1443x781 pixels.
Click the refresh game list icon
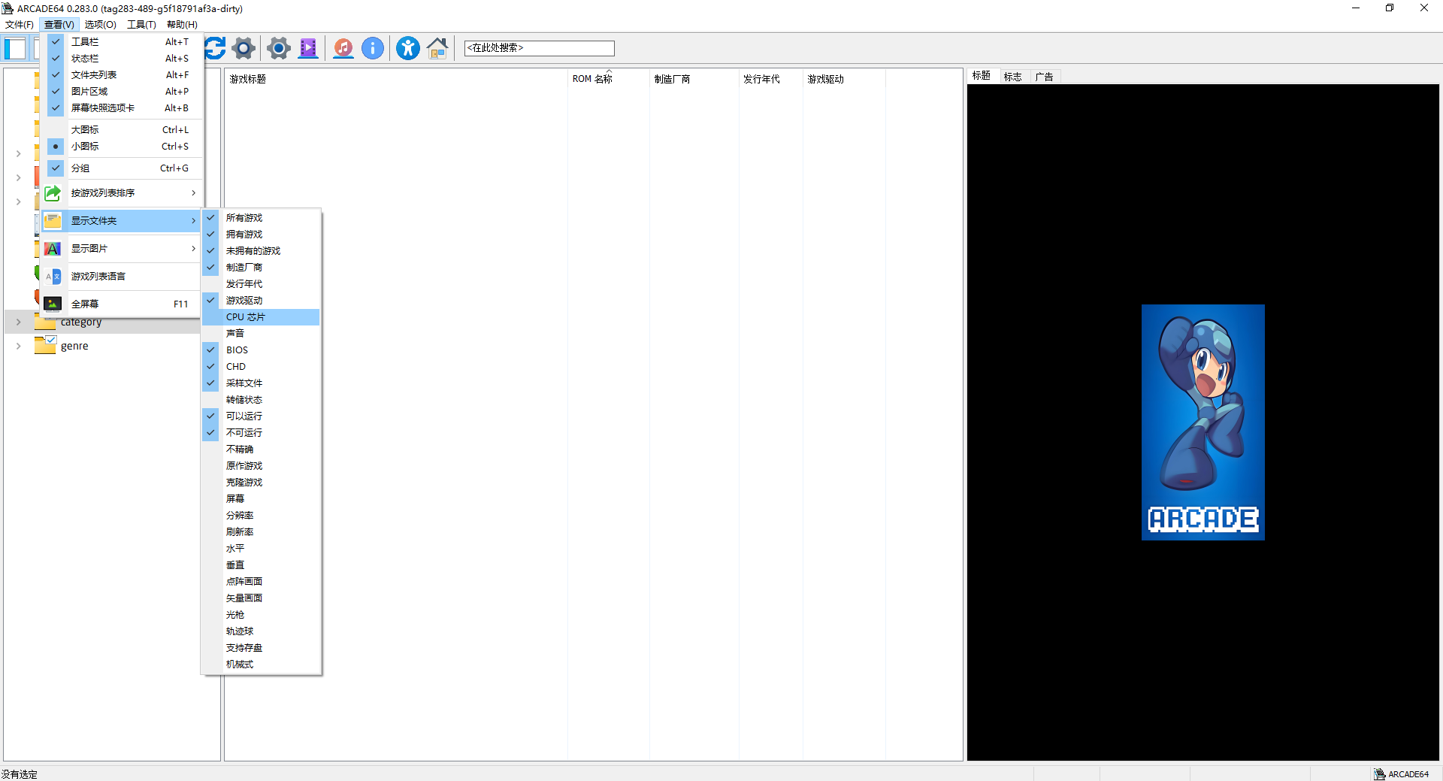coord(214,48)
